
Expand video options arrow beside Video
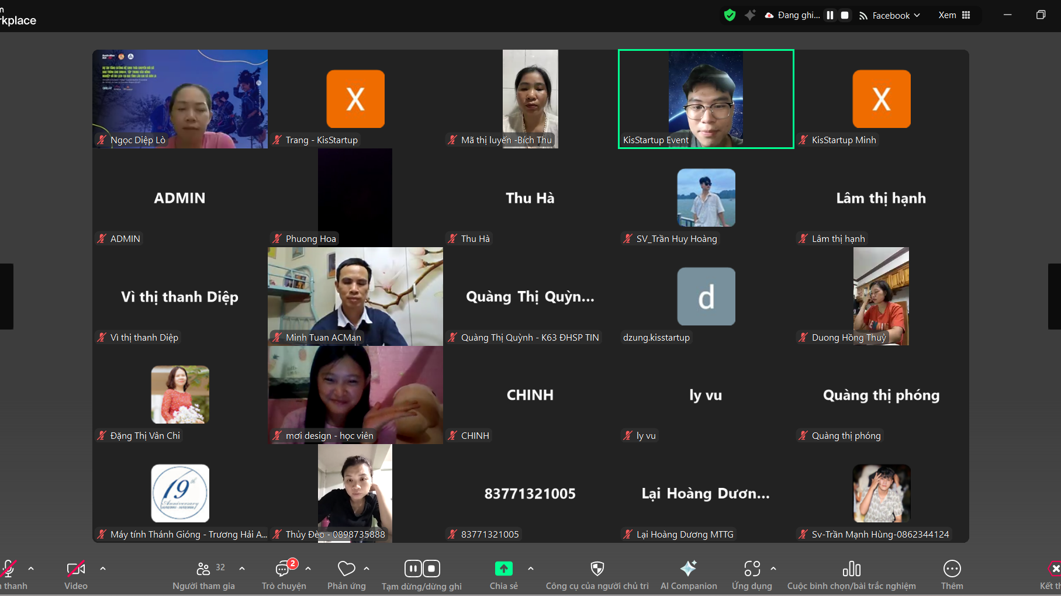tap(103, 568)
